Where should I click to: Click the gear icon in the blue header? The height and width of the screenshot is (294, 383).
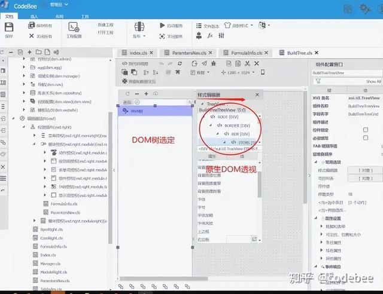click(x=365, y=9)
